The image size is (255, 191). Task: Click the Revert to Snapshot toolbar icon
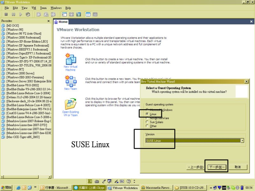(x=46, y=14)
